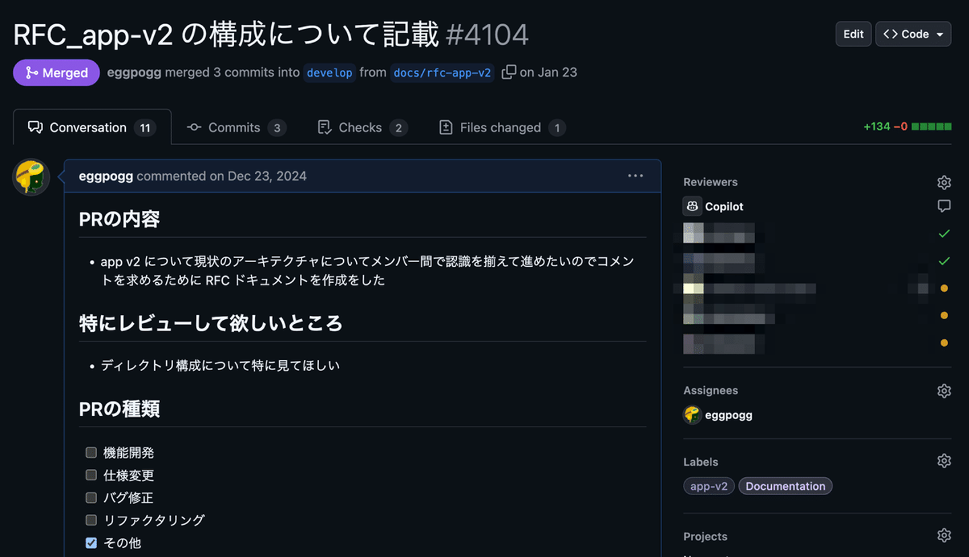Click the Commits tab count 3

point(277,128)
